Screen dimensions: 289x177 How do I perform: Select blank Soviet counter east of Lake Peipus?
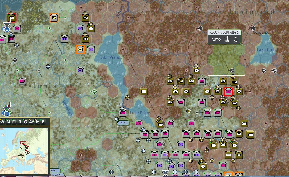click(144, 92)
